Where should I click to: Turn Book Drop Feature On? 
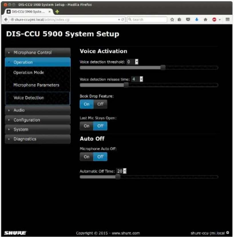click(x=87, y=104)
